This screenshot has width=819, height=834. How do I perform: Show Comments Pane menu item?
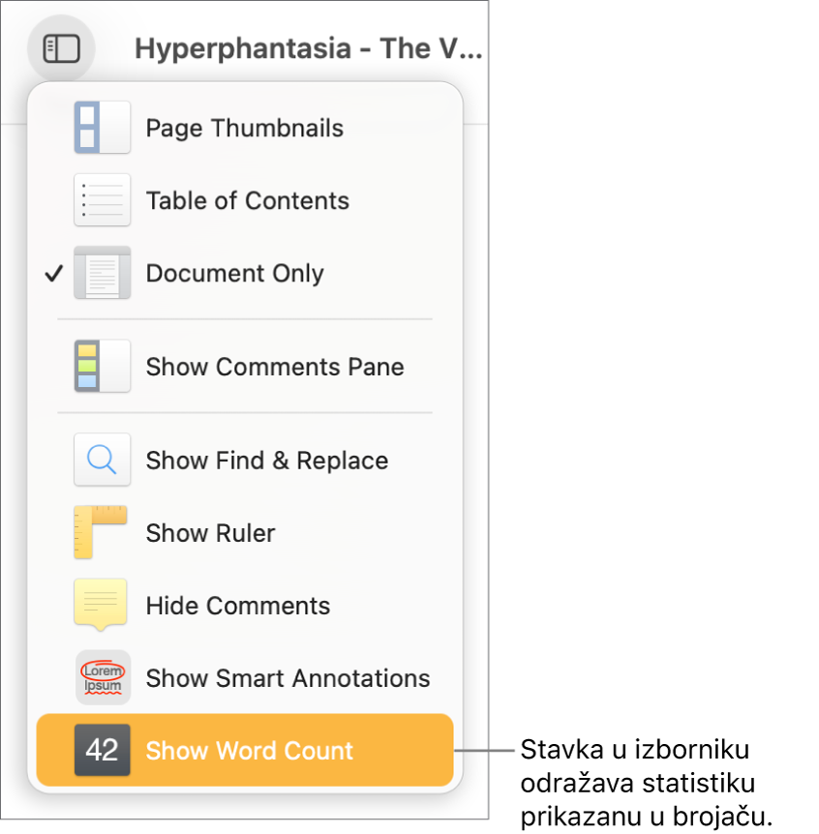tap(274, 367)
